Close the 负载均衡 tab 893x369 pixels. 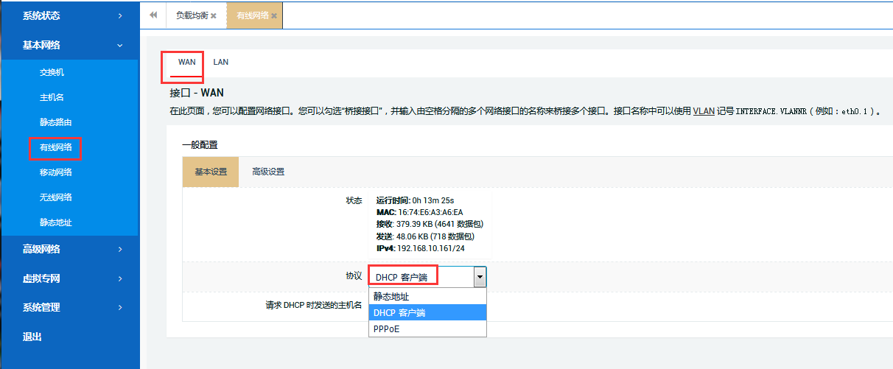tap(214, 15)
